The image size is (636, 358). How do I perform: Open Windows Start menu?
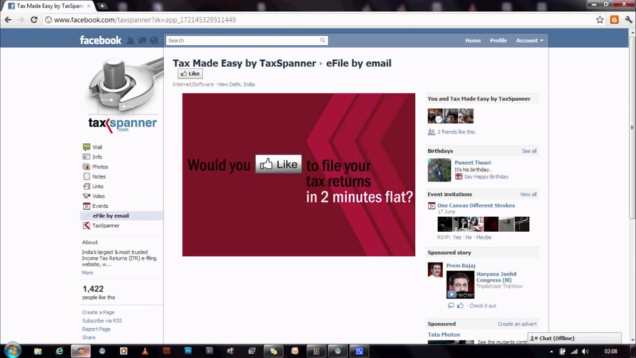(x=12, y=351)
